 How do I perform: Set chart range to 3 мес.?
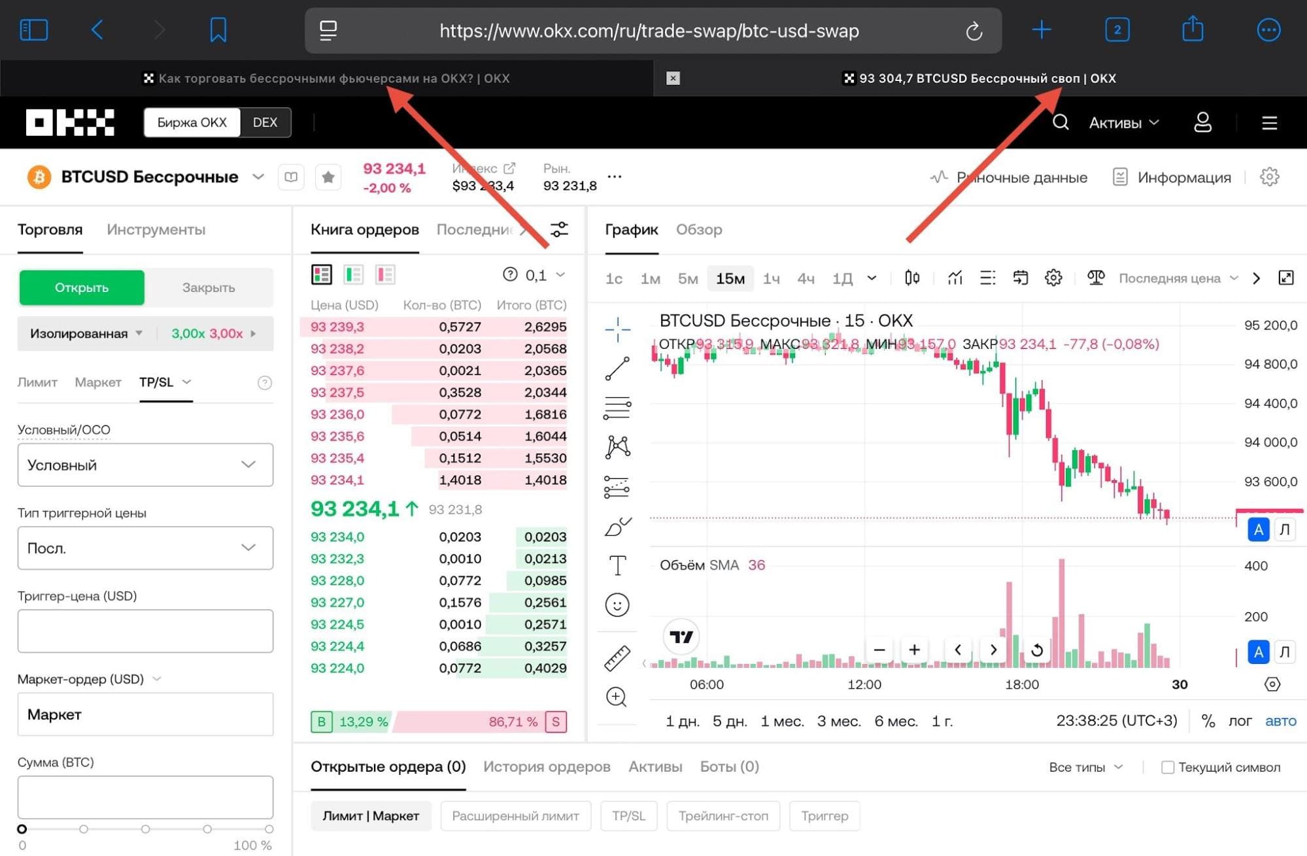point(839,721)
